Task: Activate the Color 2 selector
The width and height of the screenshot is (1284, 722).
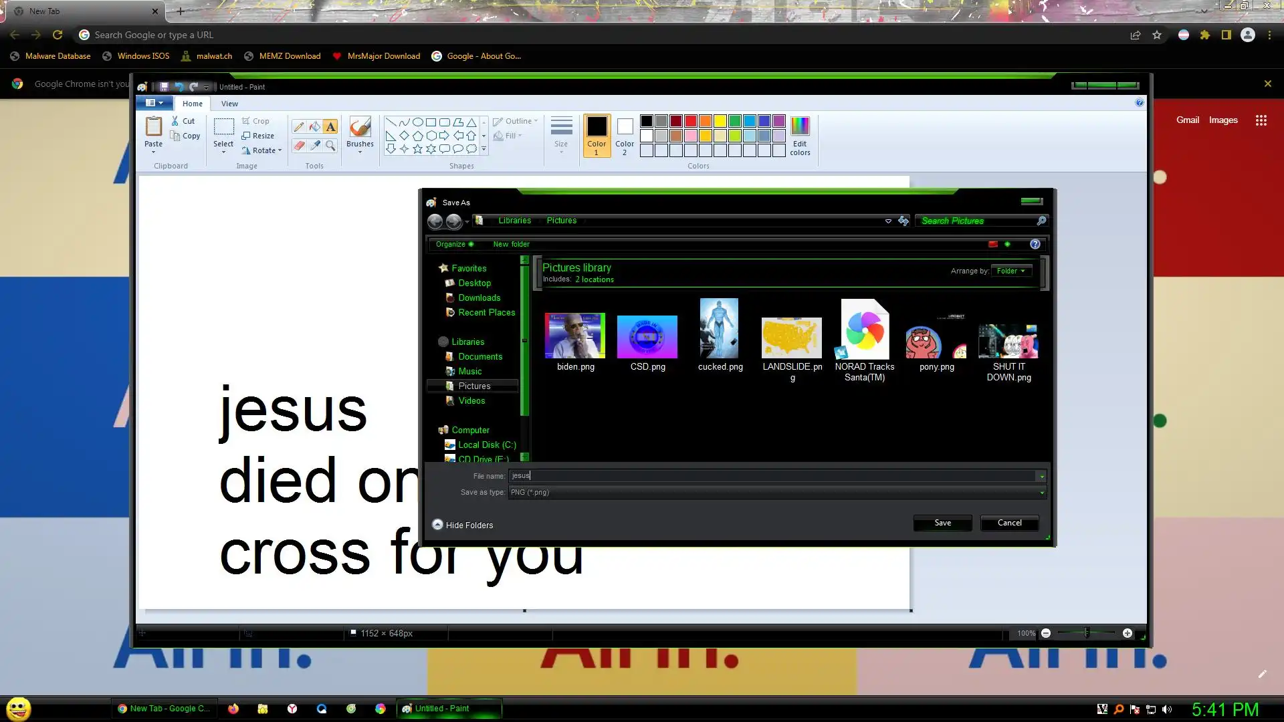Action: [x=625, y=136]
